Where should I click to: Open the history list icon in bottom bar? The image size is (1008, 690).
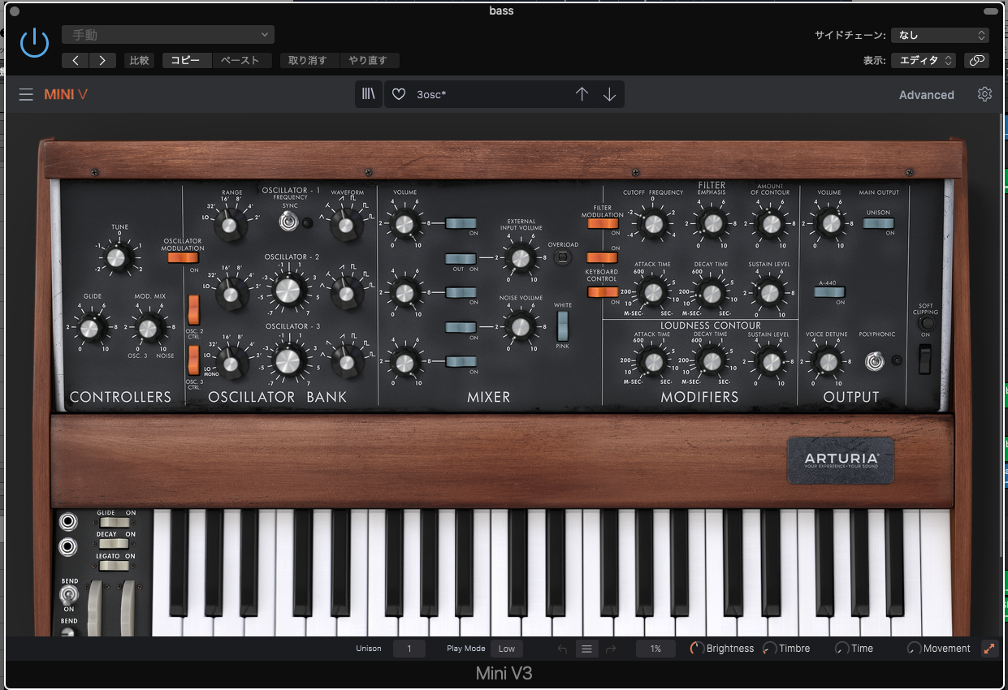(x=586, y=649)
